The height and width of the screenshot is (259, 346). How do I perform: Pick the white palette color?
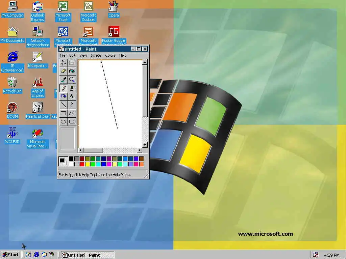point(71,164)
